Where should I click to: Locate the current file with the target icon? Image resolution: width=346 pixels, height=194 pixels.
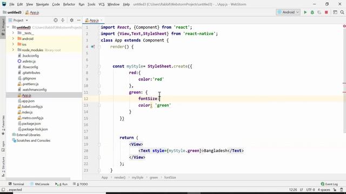click(x=56, y=20)
